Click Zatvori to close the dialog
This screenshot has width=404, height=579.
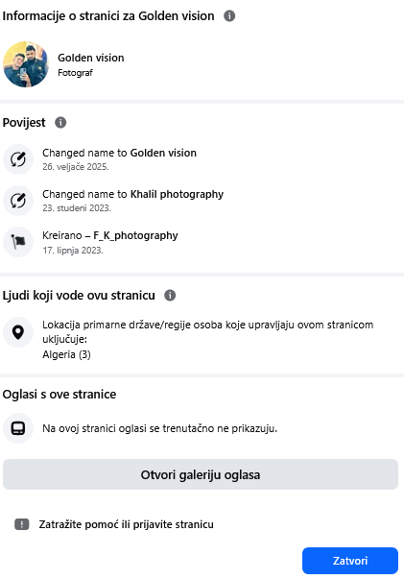pyautogui.click(x=350, y=561)
